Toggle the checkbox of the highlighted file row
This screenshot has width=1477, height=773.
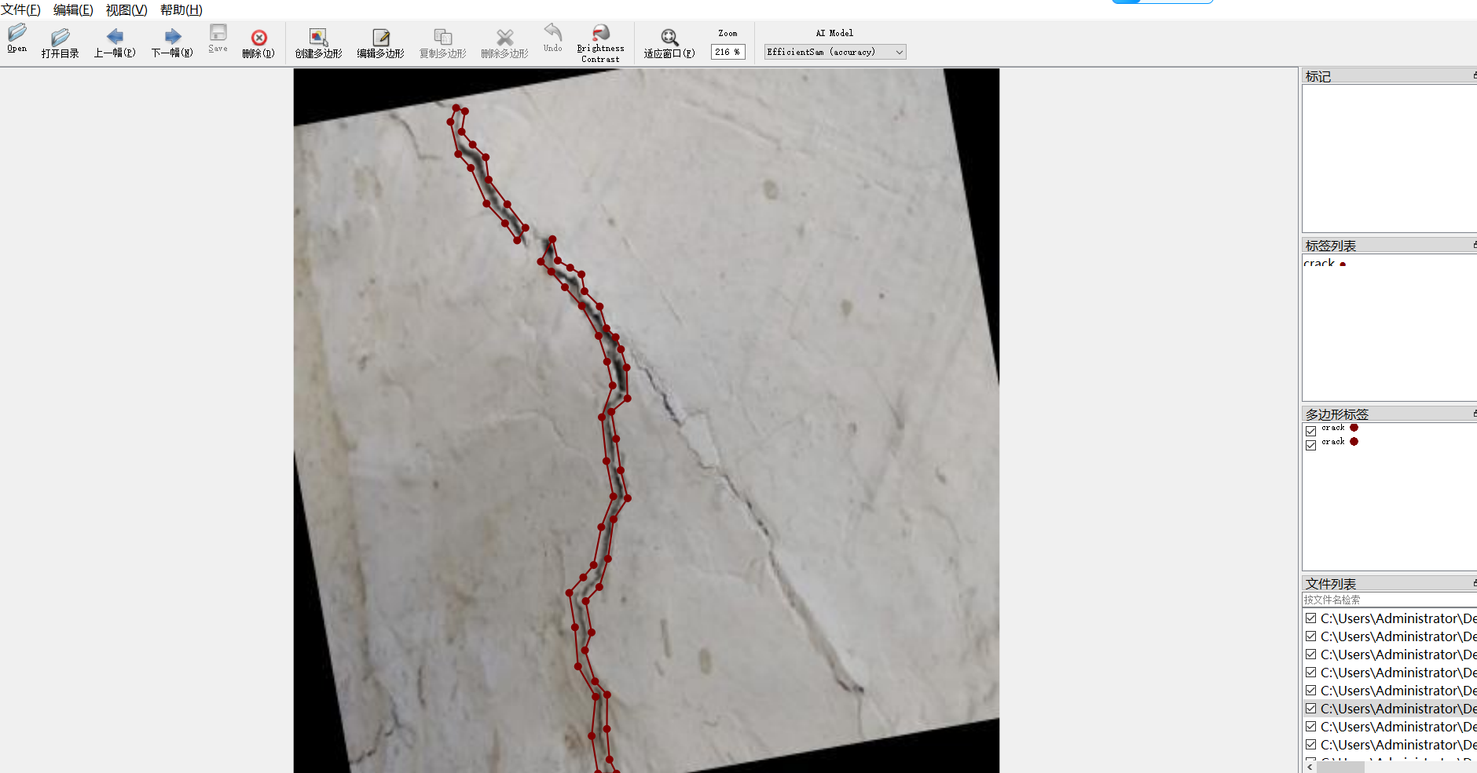1310,708
